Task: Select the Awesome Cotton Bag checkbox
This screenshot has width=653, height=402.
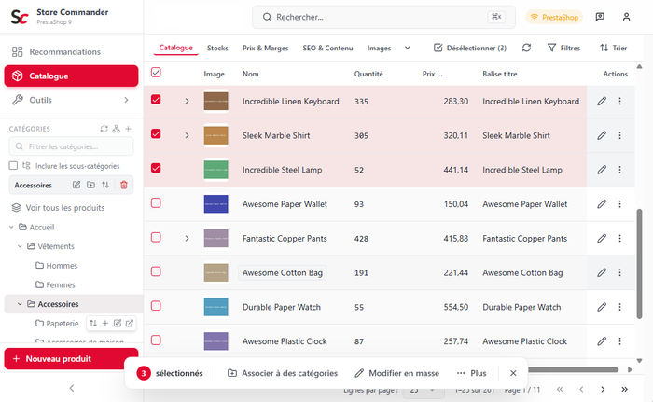Action: click(x=156, y=271)
